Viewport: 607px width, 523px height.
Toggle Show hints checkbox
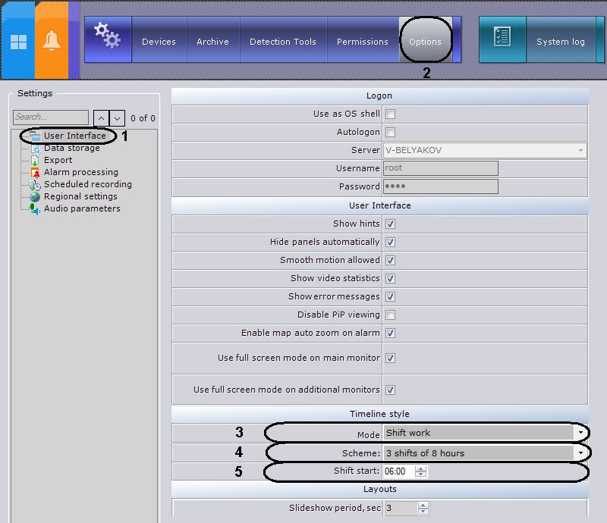[390, 224]
